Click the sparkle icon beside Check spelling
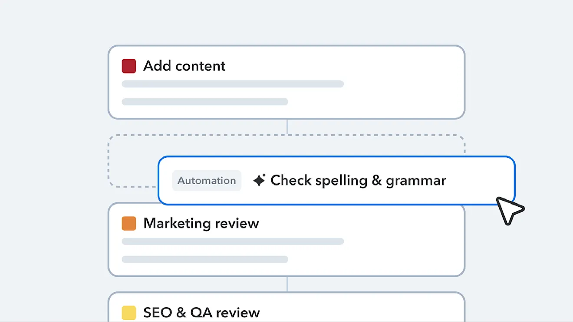The height and width of the screenshot is (322, 573). tap(259, 180)
